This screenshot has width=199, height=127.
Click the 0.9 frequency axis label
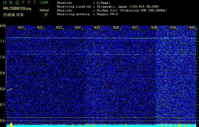pos(2,73)
